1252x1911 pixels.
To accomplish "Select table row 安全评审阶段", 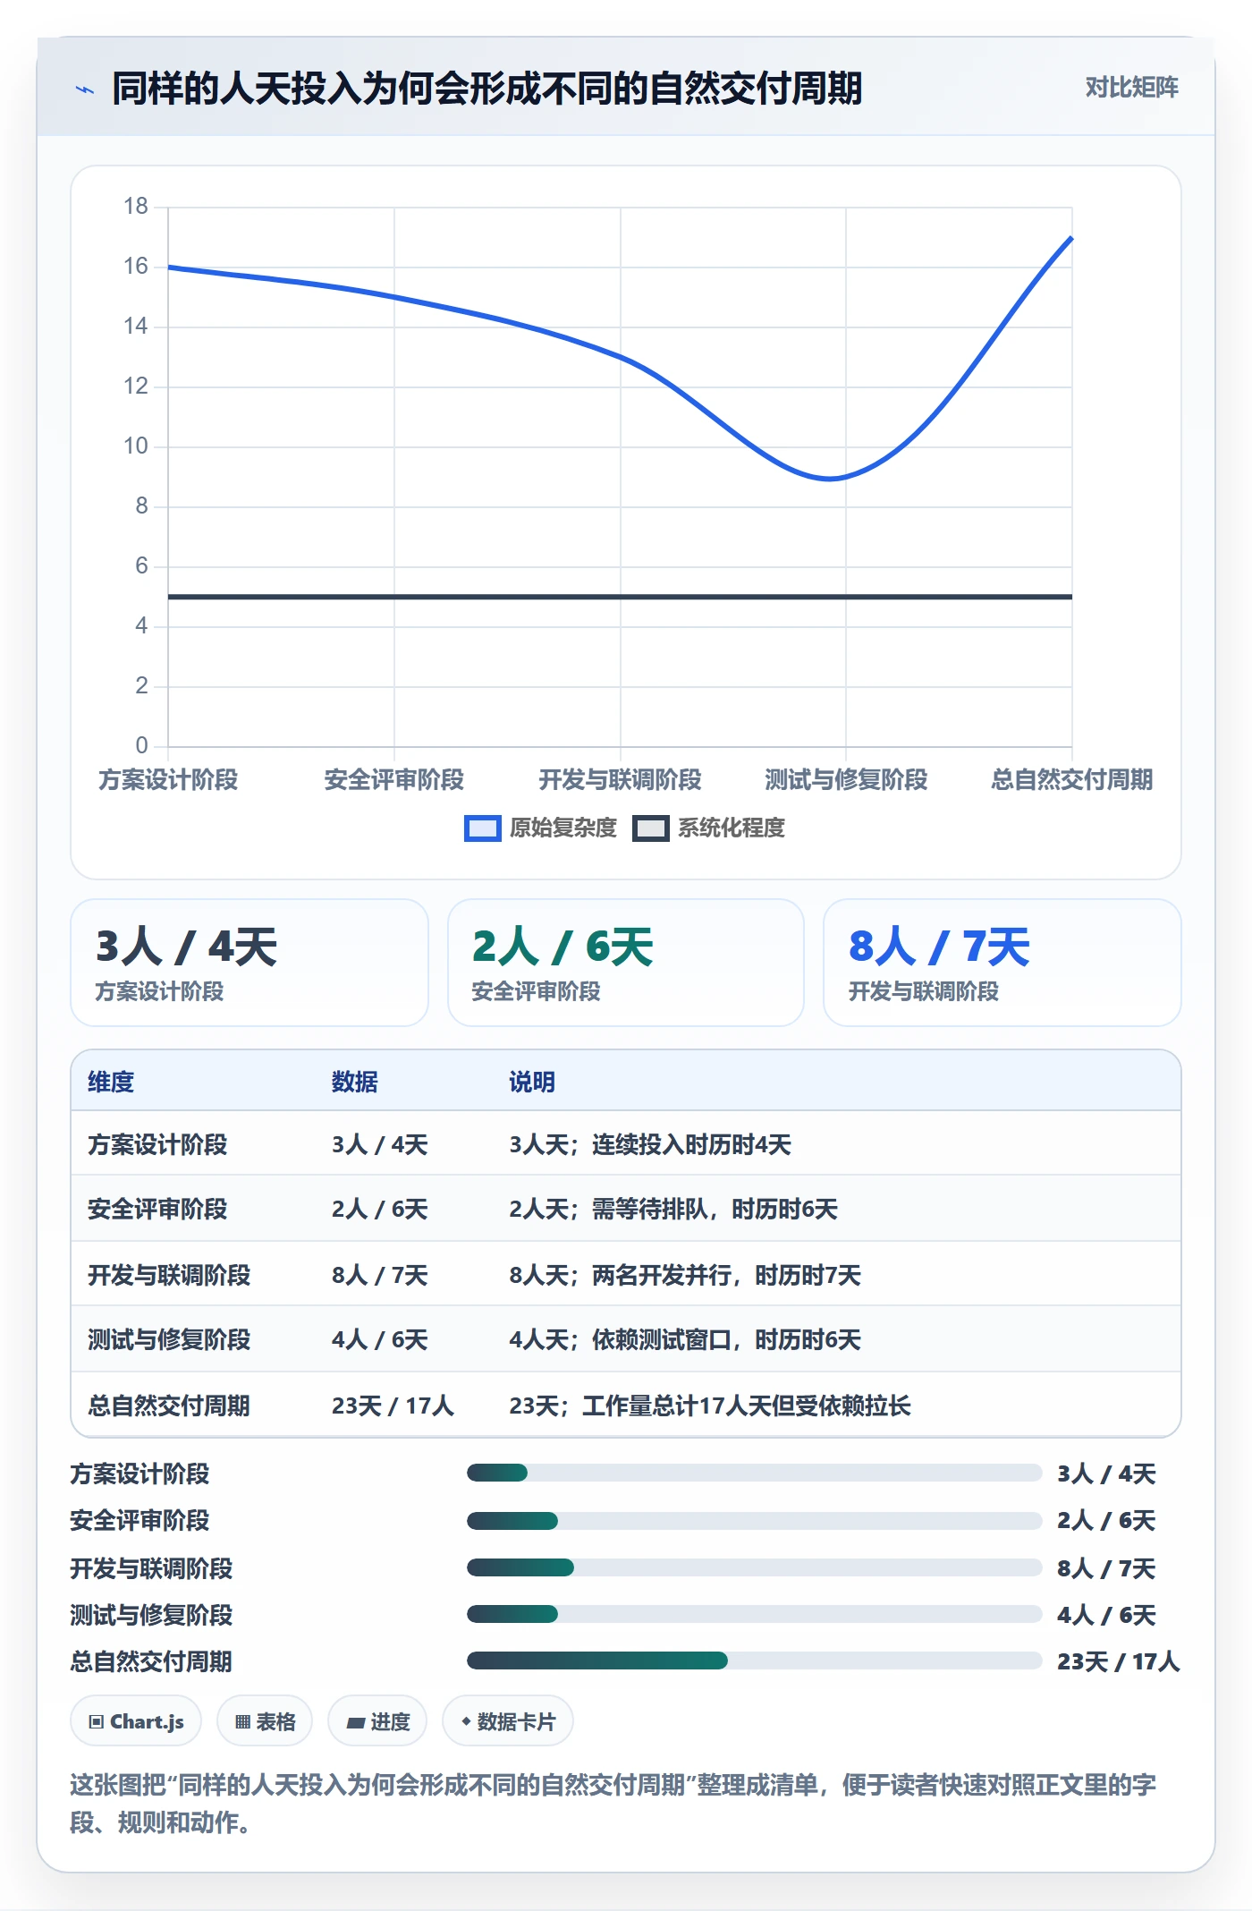I will [x=626, y=1208].
